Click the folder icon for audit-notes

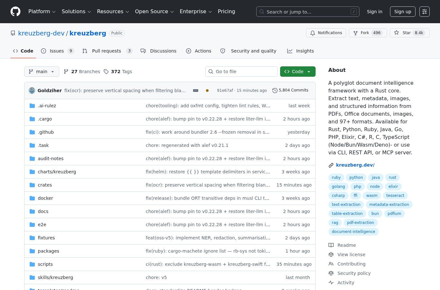tap(32, 159)
